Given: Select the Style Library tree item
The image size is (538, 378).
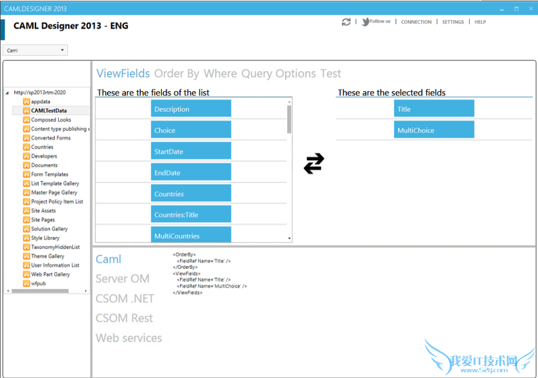Looking at the screenshot, I should point(45,238).
